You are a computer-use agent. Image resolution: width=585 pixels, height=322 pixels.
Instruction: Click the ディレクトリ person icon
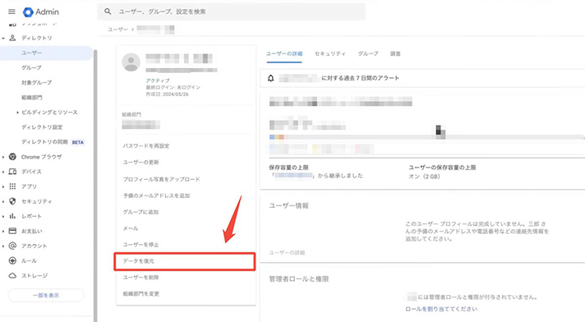pos(12,38)
